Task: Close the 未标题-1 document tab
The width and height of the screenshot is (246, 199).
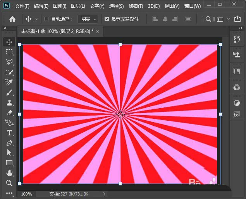Action: pyautogui.click(x=98, y=31)
